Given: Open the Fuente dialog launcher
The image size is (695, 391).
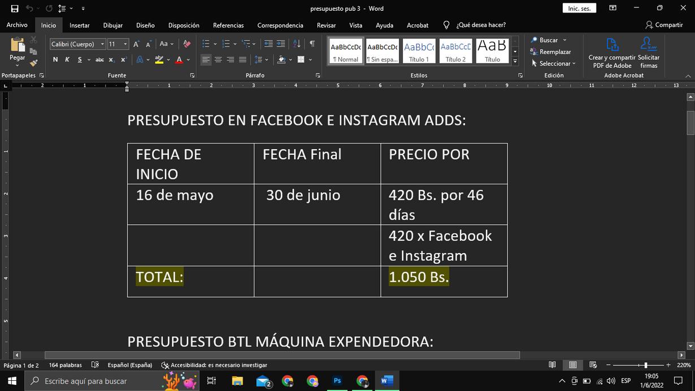Looking at the screenshot, I should point(192,75).
